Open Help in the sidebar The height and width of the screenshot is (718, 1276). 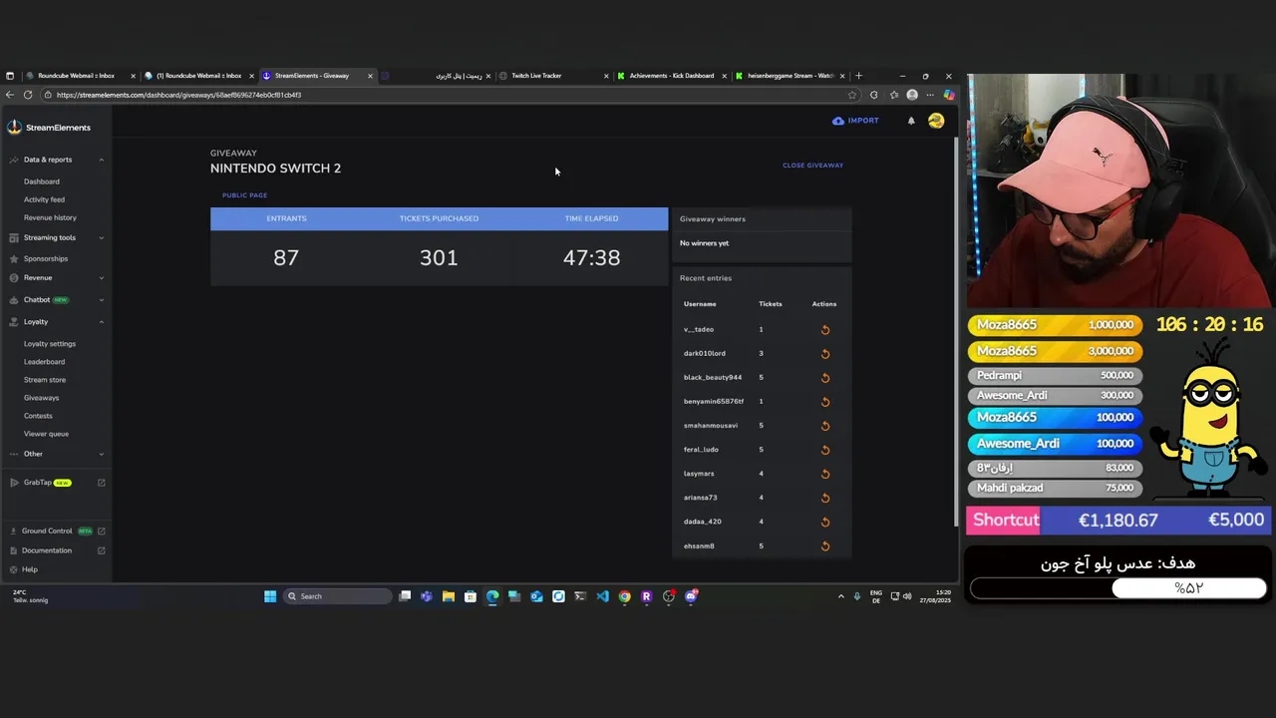(30, 569)
